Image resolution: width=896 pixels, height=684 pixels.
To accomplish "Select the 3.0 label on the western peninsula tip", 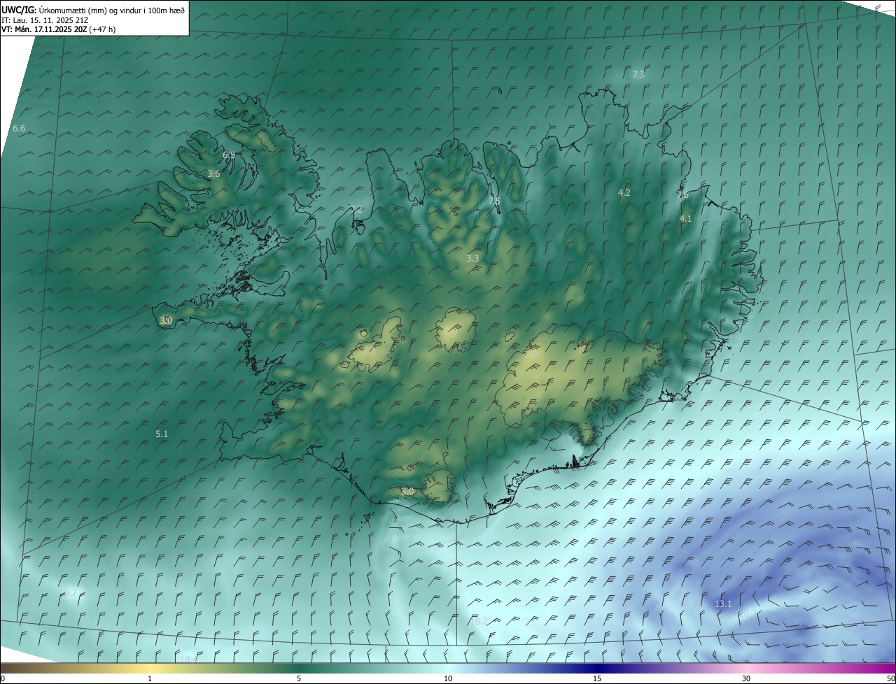I will [166, 320].
